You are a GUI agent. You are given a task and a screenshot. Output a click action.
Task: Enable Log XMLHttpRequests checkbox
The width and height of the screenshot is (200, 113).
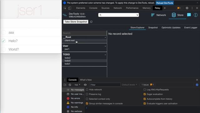(144, 89)
